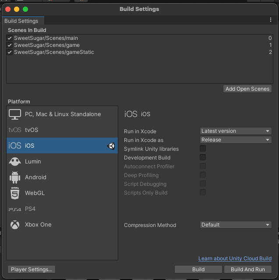
Task: Select the PS4 logo icon
Action: pos(15,209)
